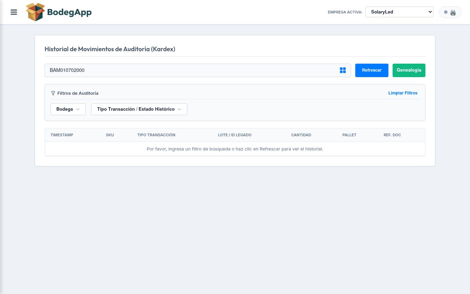Click the EMPRESA ACTIVA label
The width and height of the screenshot is (470, 294).
pos(345,12)
